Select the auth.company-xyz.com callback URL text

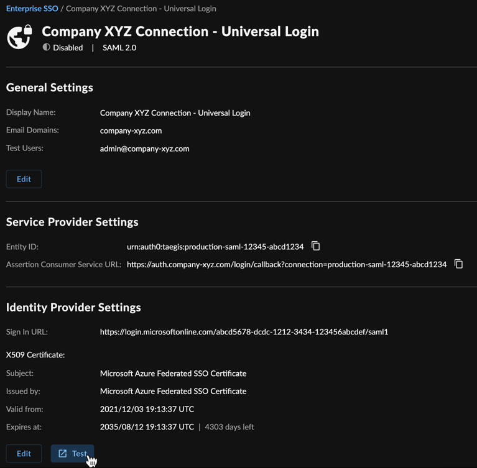pos(287,264)
